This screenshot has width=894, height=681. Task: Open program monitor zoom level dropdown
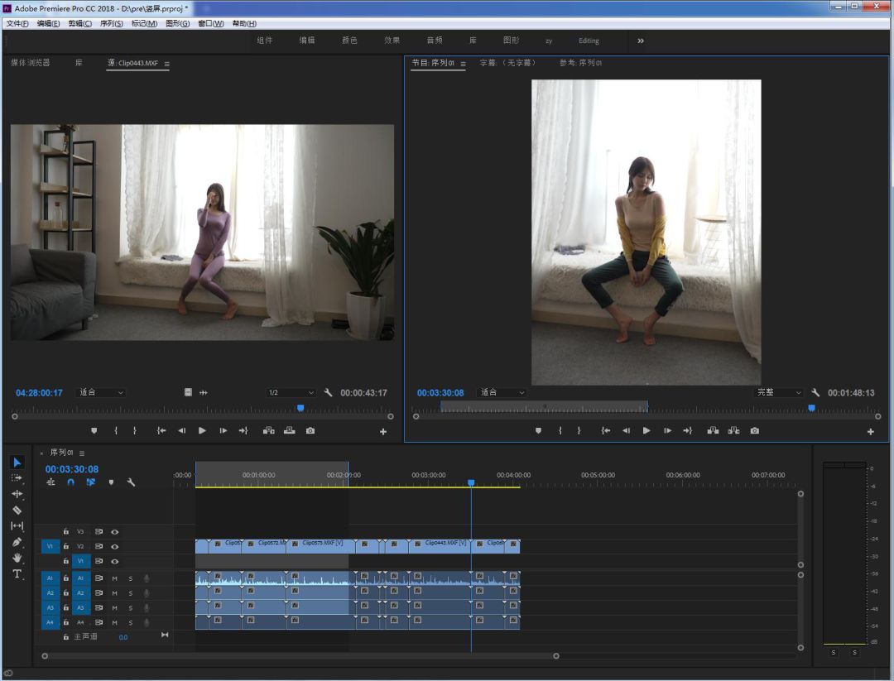click(502, 393)
